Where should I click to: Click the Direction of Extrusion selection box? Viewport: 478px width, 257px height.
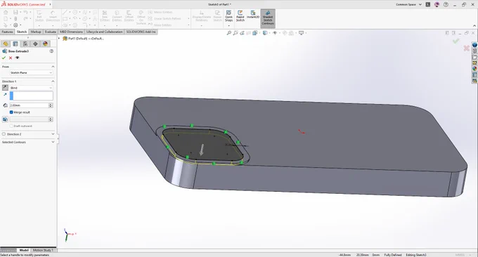click(31, 96)
